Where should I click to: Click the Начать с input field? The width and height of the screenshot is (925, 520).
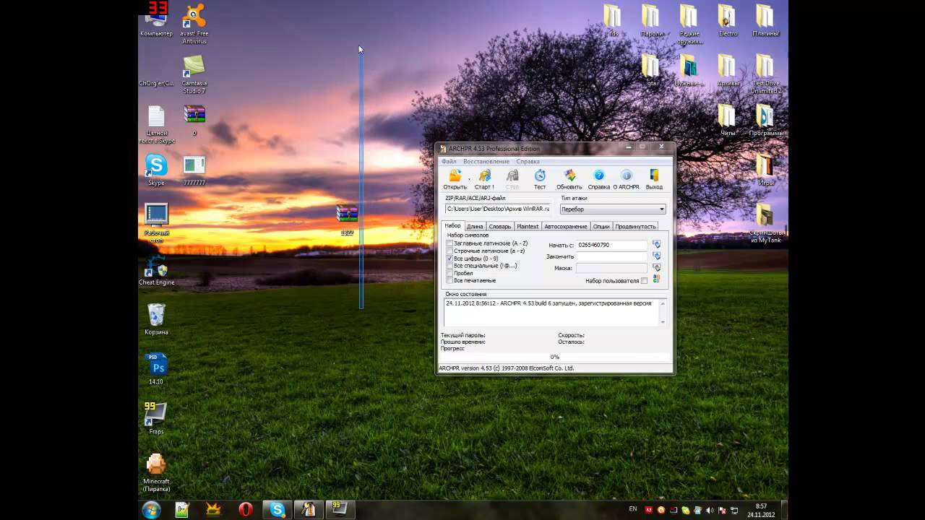click(x=612, y=245)
